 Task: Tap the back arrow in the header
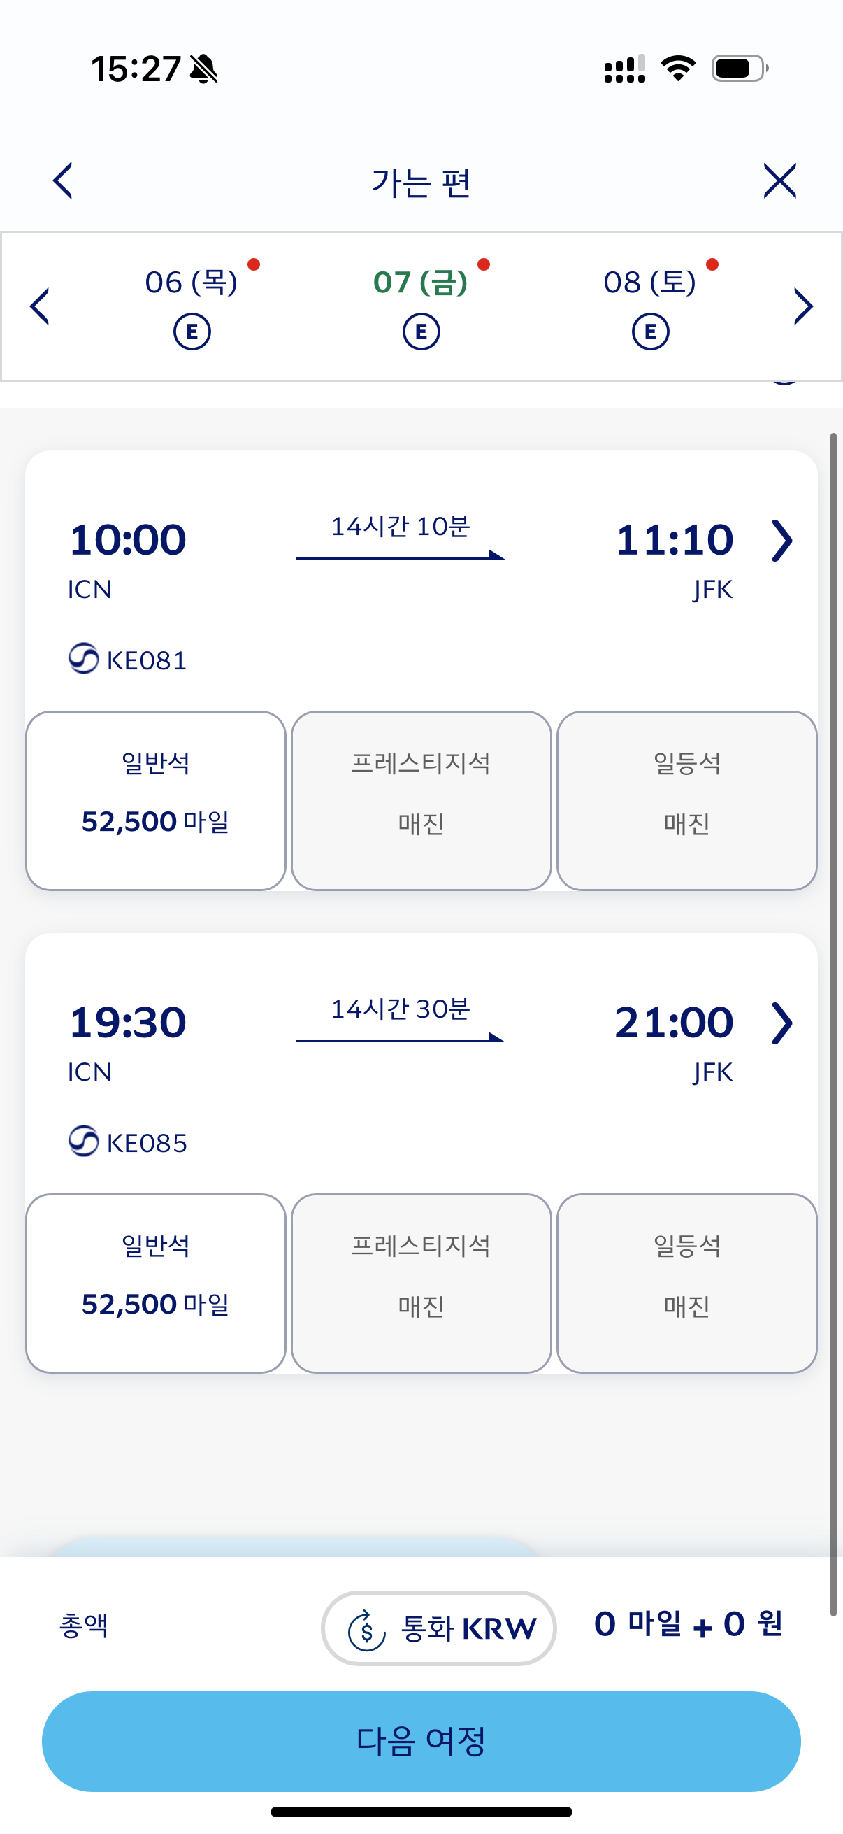[63, 181]
